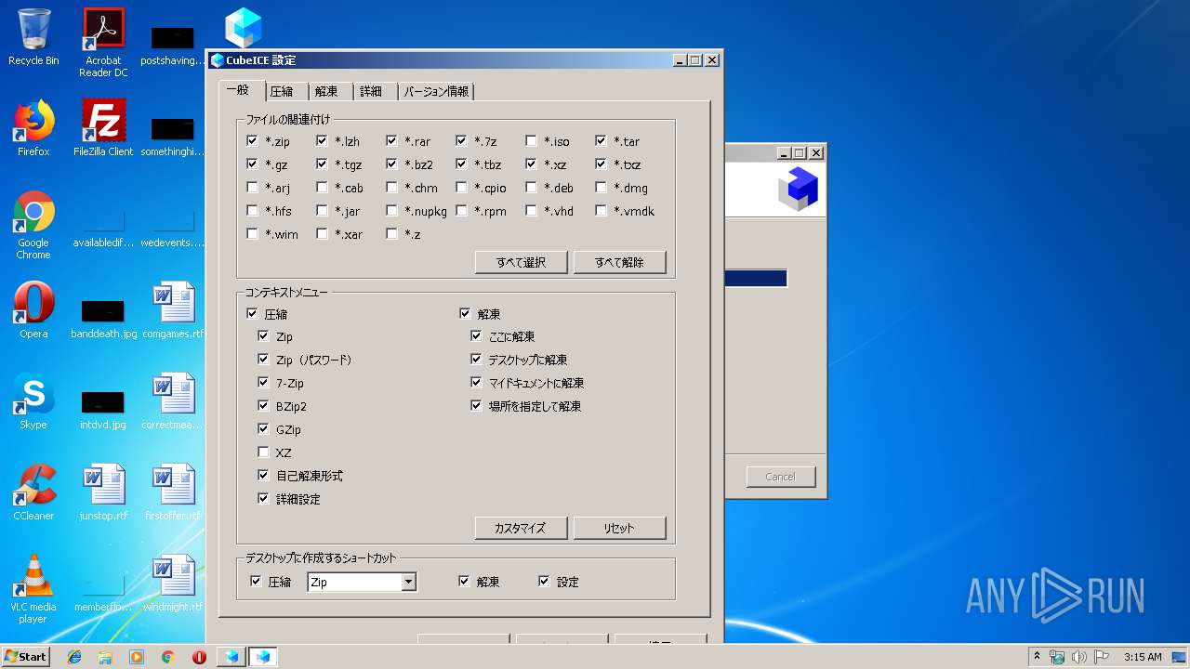Launch VLC media player shortcut
1190x669 pixels.
(33, 589)
